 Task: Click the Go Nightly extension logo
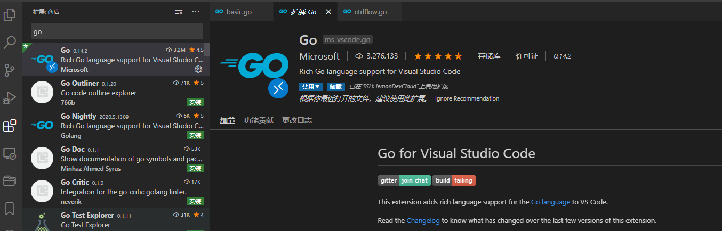point(42,125)
